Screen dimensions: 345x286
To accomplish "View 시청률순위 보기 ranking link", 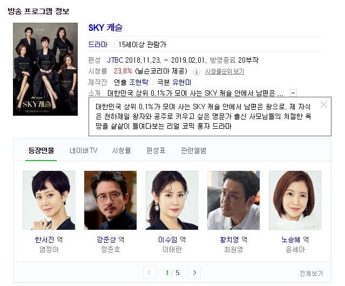I will [225, 71].
